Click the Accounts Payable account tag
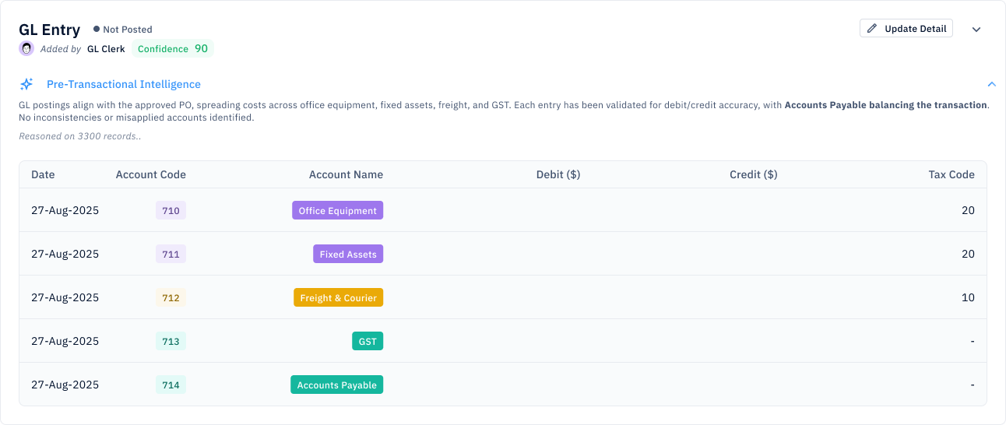The width and height of the screenshot is (1006, 425). click(x=336, y=385)
